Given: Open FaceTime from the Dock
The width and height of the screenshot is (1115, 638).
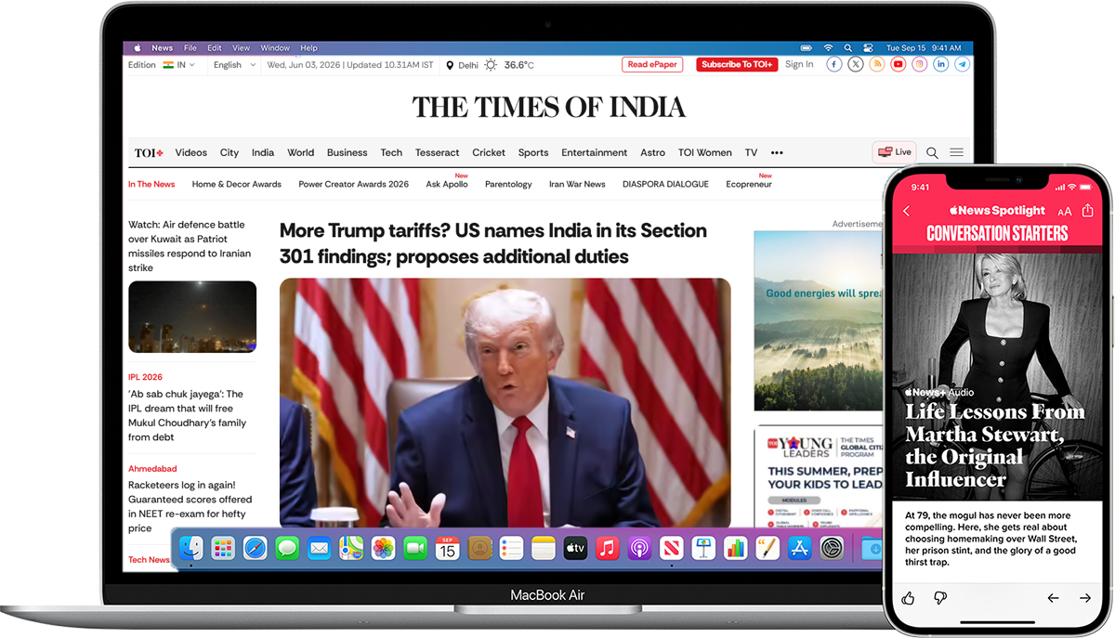Looking at the screenshot, I should tap(415, 548).
